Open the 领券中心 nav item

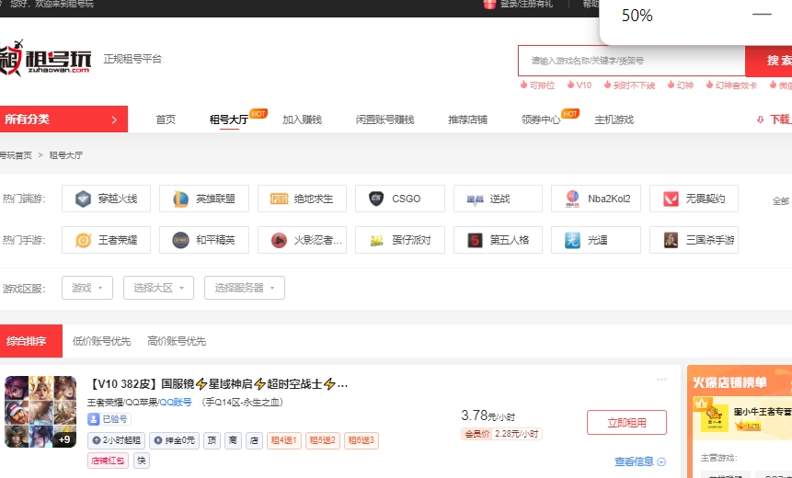click(541, 119)
